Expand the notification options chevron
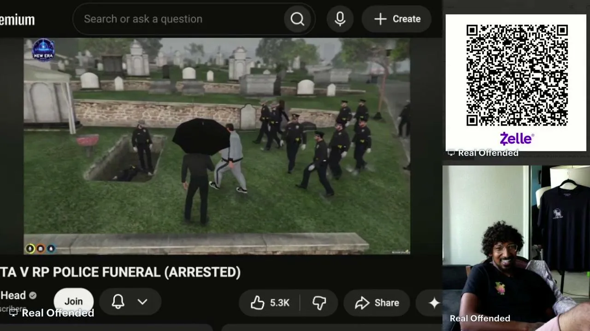 (142, 302)
